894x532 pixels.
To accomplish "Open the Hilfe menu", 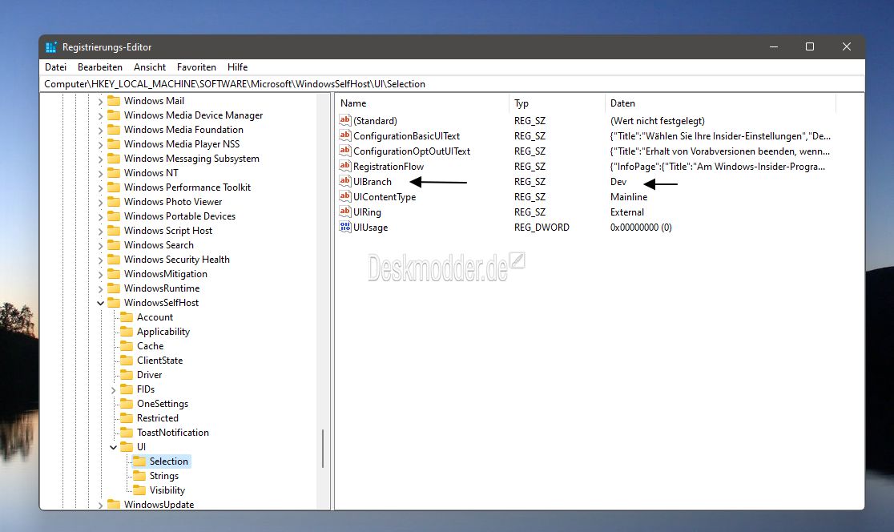I will pos(237,67).
